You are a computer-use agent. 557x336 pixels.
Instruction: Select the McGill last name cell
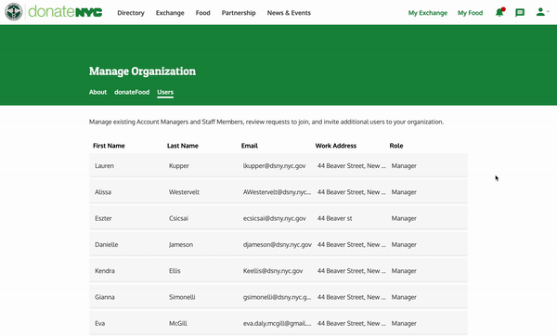pos(178,323)
